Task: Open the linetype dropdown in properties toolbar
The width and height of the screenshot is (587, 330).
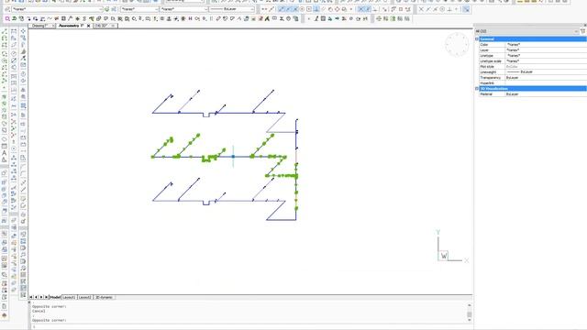Action: click(x=183, y=9)
